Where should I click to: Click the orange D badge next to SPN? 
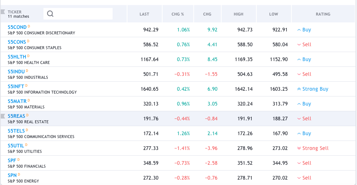point(18,175)
